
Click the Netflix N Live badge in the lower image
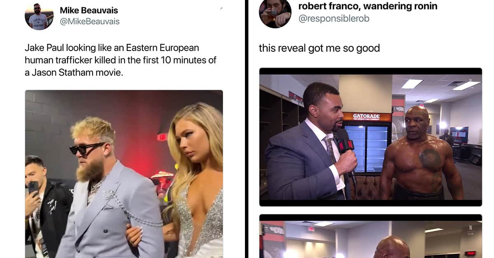tap(470, 229)
